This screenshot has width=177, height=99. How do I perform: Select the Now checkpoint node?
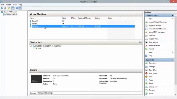coord(39,48)
